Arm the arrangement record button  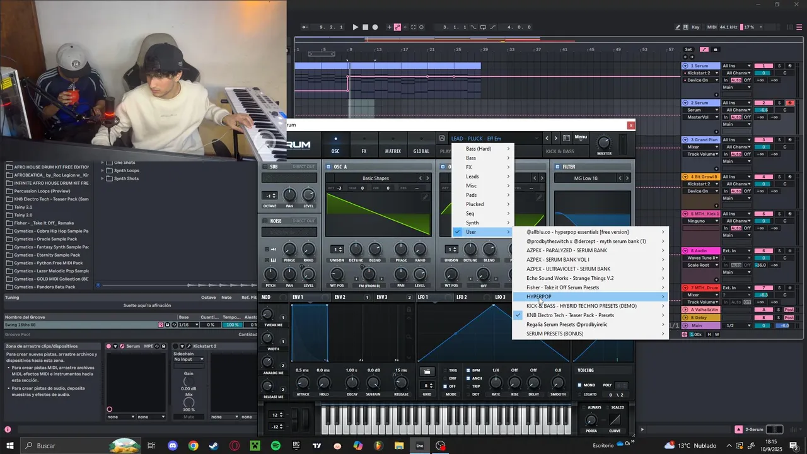click(375, 27)
